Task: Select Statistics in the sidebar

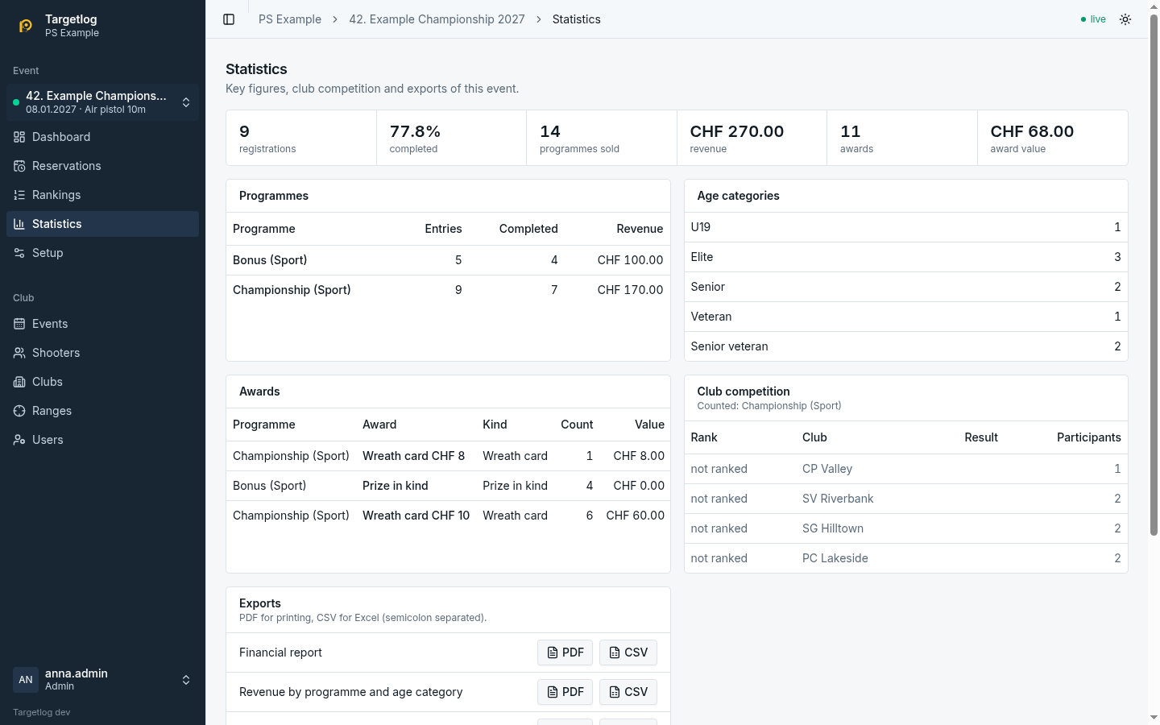Action: 102,224
